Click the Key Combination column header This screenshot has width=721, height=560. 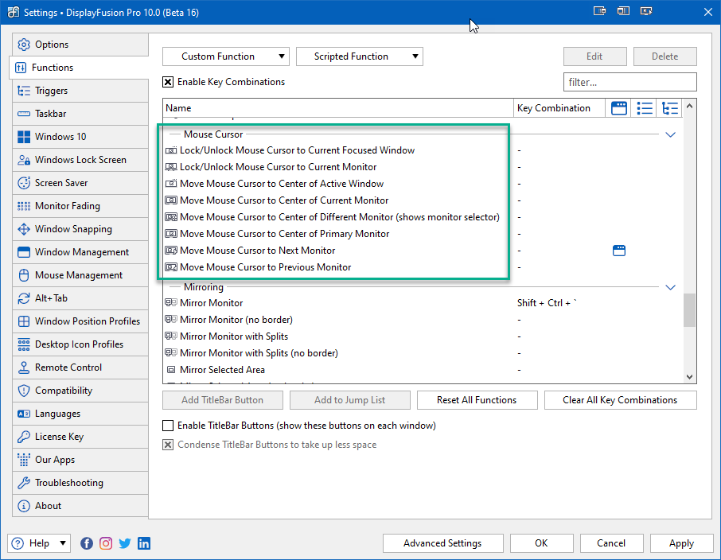coord(559,108)
